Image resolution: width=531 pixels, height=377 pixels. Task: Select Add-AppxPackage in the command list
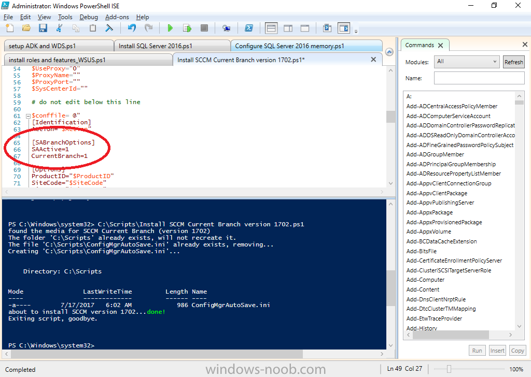[x=429, y=212]
